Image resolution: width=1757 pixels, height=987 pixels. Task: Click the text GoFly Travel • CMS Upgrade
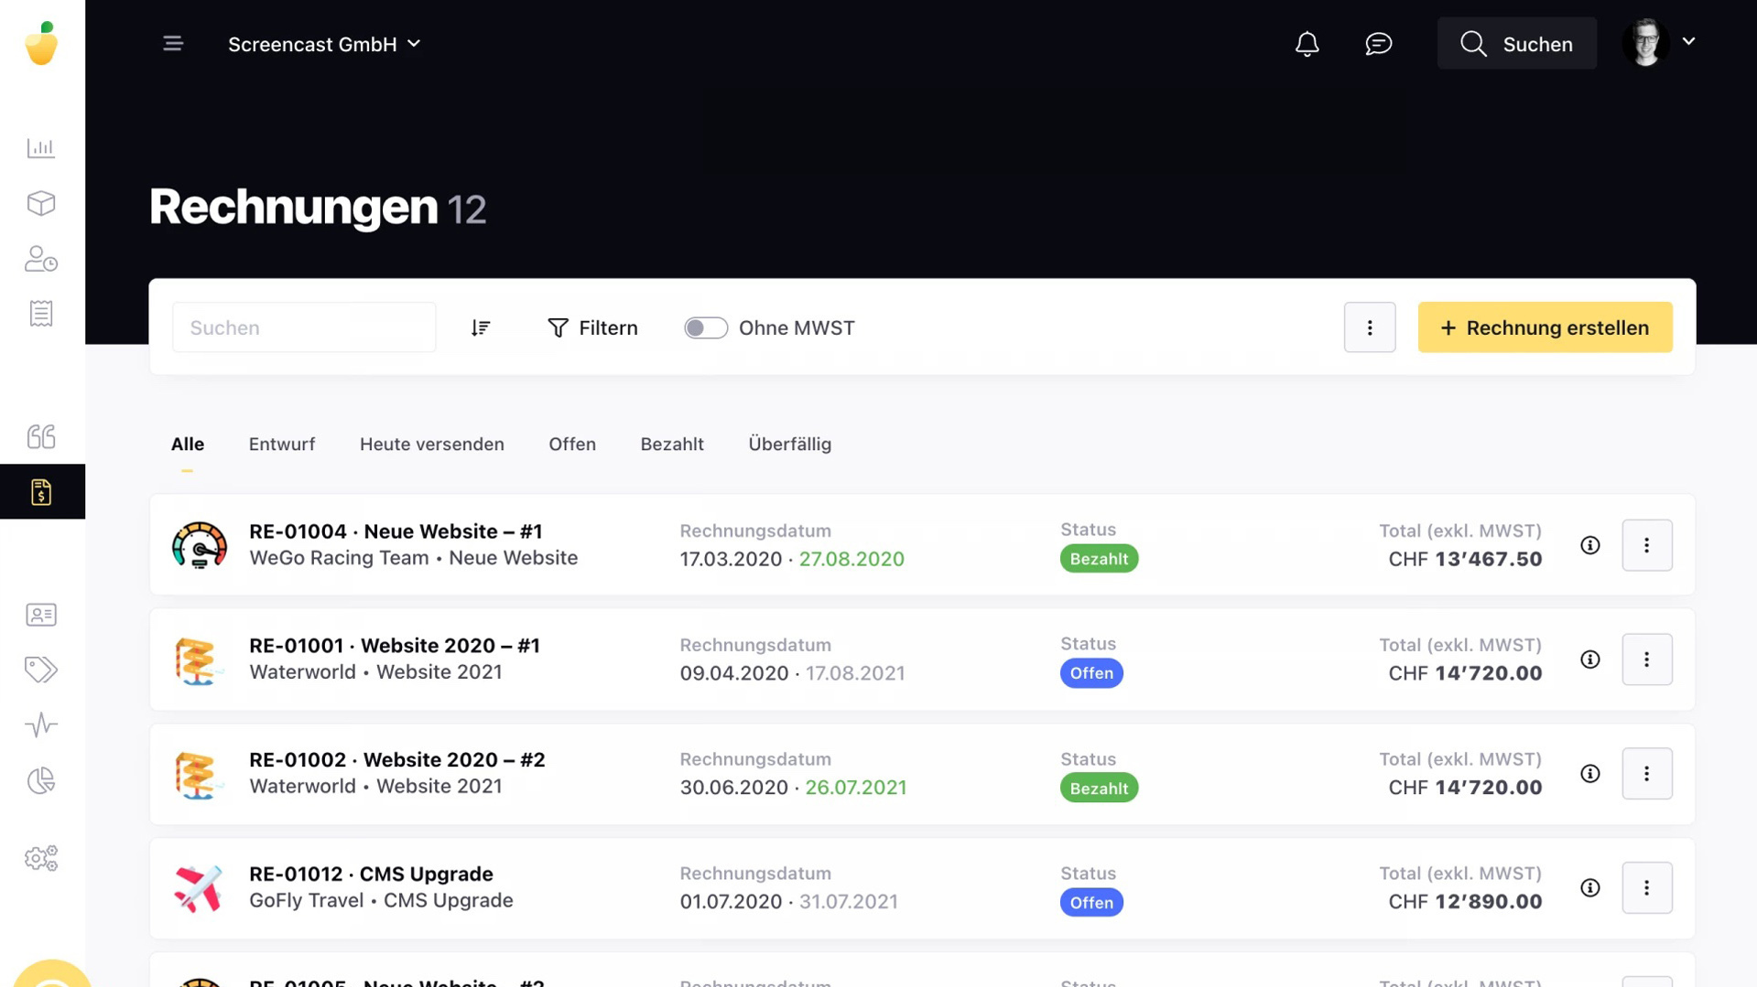tap(381, 901)
